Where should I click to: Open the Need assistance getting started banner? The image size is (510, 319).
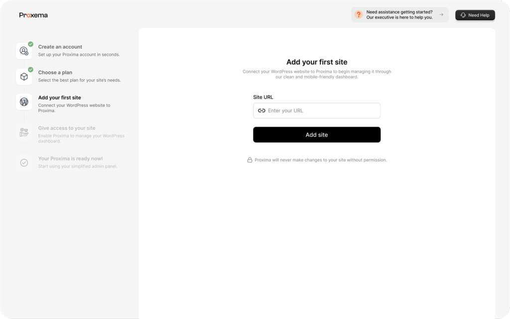400,14
